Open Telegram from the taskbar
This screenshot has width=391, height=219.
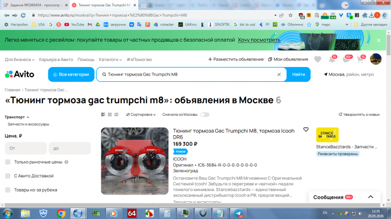tap(238, 213)
